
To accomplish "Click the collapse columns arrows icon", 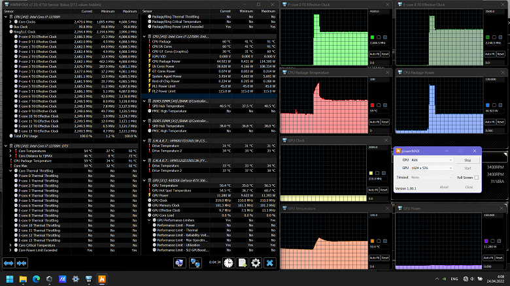I will (x=22, y=262).
